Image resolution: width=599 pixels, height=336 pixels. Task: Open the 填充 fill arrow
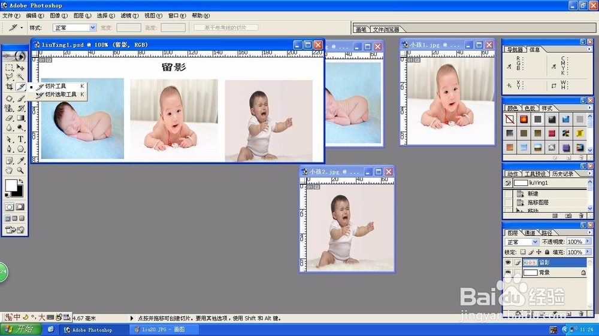[588, 252]
